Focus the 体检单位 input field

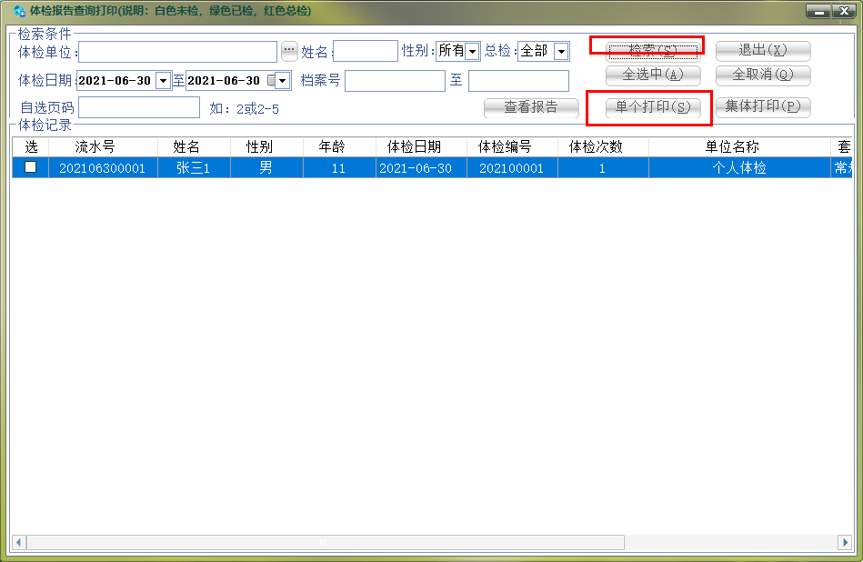(x=177, y=52)
